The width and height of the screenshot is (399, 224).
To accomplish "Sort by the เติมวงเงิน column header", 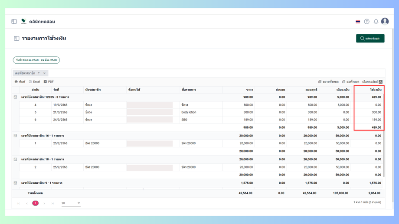I will tap(335, 90).
